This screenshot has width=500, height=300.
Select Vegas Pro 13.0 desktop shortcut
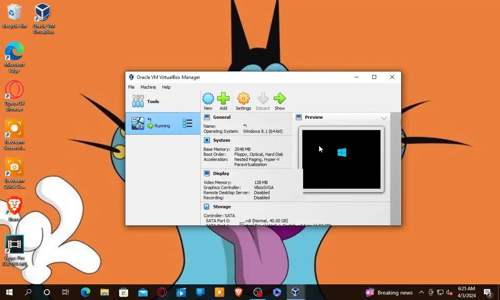pyautogui.click(x=14, y=251)
